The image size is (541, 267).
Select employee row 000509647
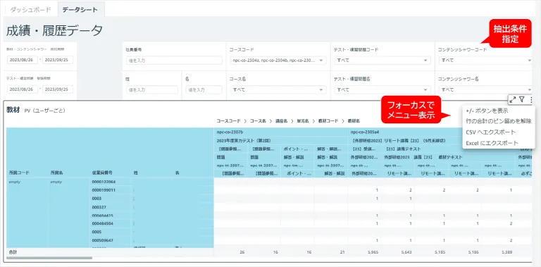(x=102, y=240)
